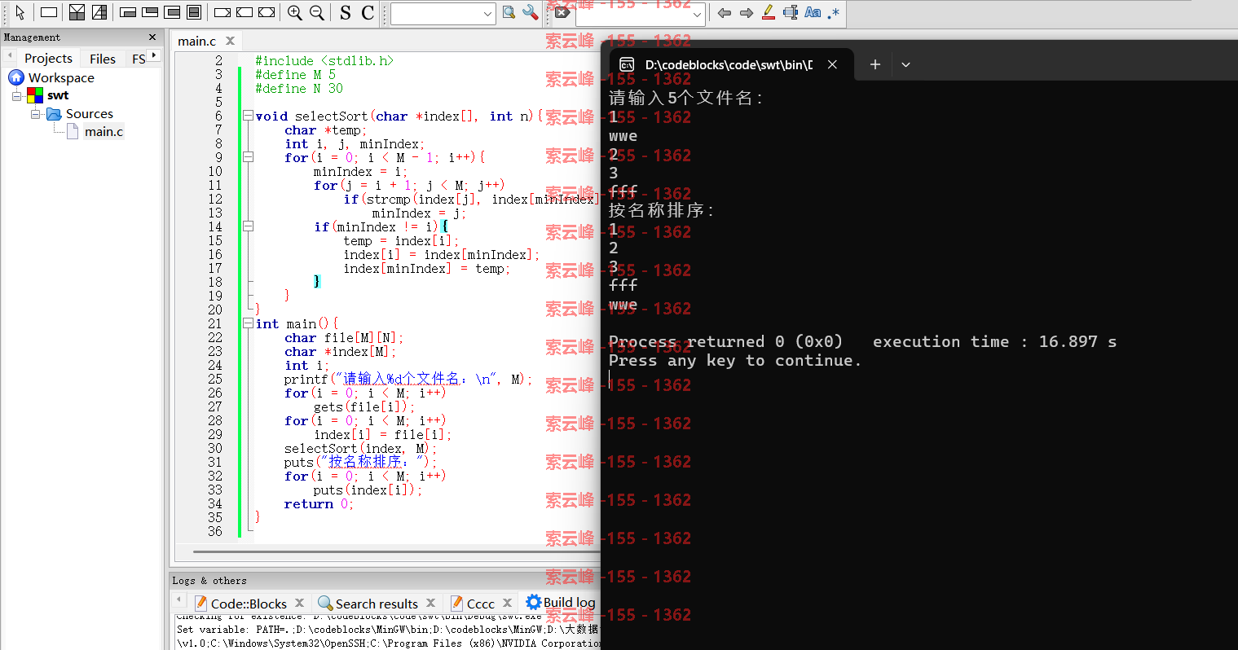Close the Code::Blocks log tab
The width and height of the screenshot is (1238, 650).
(299, 603)
